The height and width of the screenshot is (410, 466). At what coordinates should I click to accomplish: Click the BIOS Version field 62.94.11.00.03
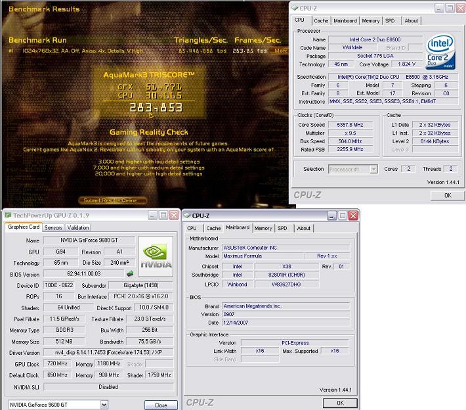[x=84, y=273]
